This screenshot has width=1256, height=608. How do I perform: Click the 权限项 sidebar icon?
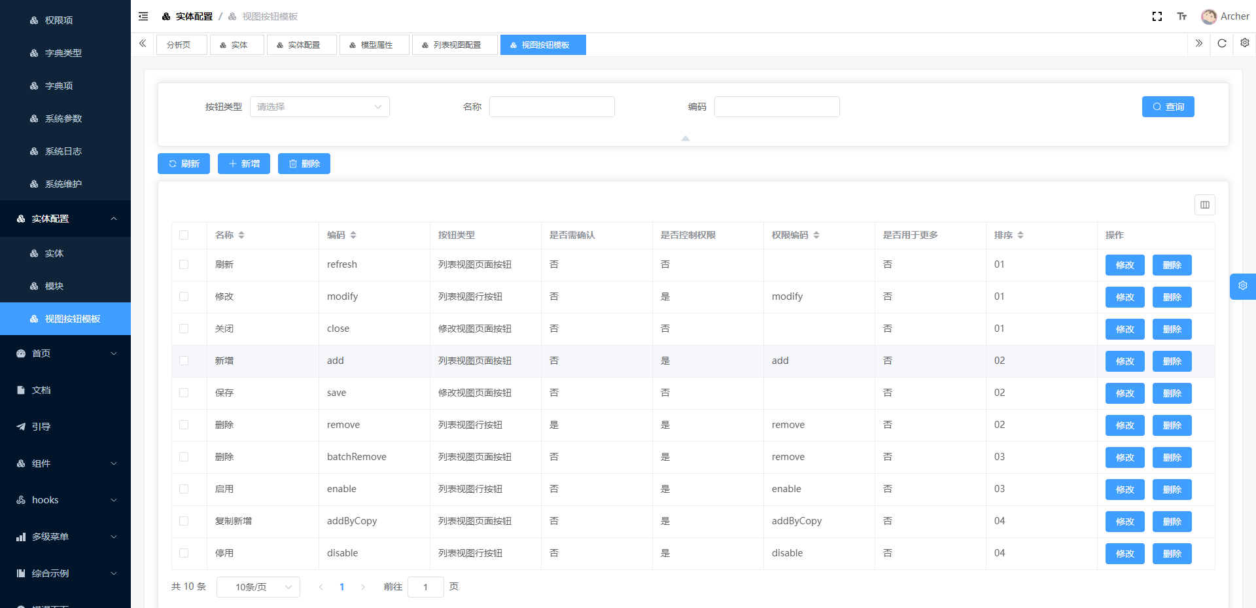(x=34, y=20)
